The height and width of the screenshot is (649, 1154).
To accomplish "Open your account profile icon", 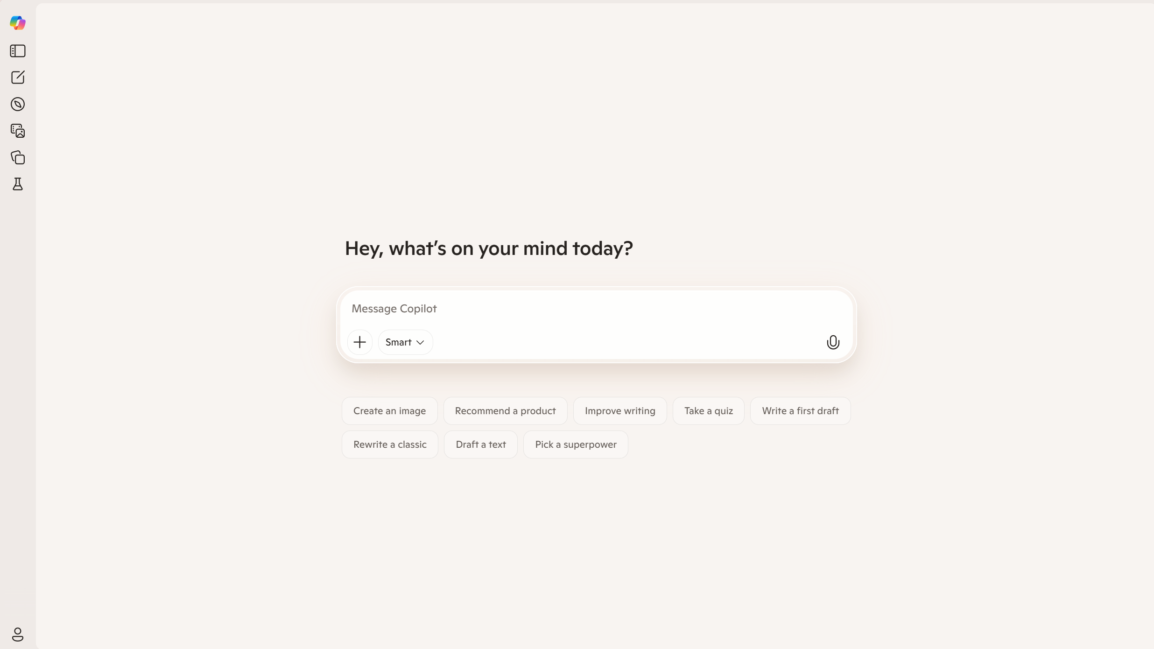I will pos(17,634).
